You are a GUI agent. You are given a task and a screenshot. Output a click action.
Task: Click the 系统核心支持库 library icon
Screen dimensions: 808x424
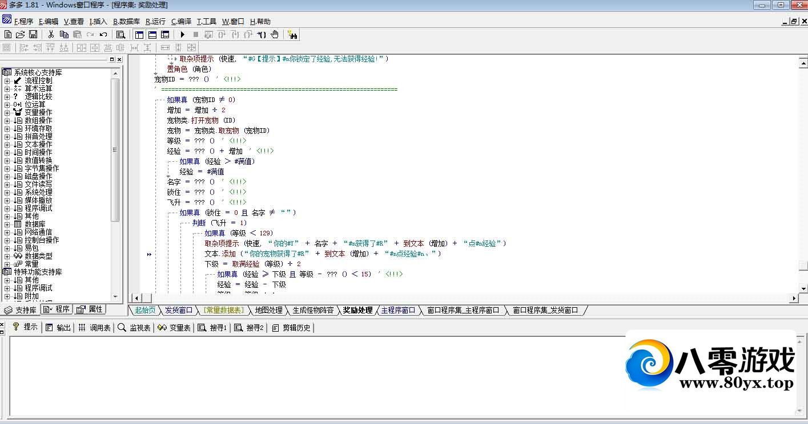pyautogui.click(x=7, y=72)
